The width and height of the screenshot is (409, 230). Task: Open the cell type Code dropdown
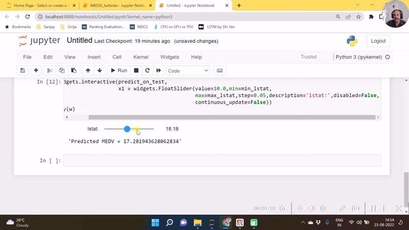click(188, 71)
